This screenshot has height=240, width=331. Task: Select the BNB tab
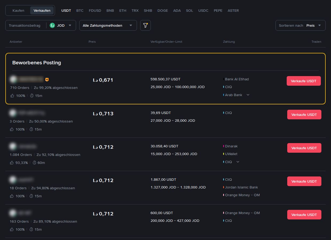click(110, 10)
